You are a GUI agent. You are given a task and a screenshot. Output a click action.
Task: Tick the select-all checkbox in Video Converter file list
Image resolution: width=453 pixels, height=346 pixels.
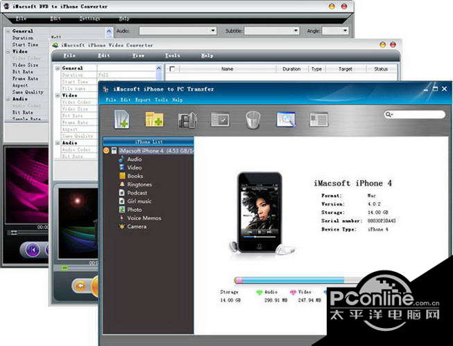tap(172, 69)
